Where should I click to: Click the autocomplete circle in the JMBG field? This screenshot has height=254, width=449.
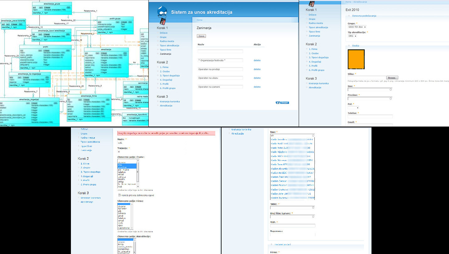(x=313, y=207)
